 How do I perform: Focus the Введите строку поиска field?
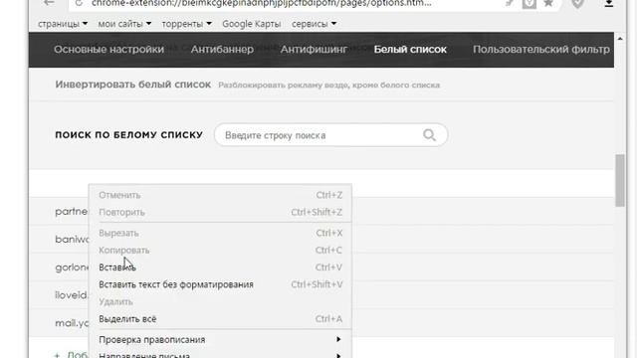(x=330, y=135)
